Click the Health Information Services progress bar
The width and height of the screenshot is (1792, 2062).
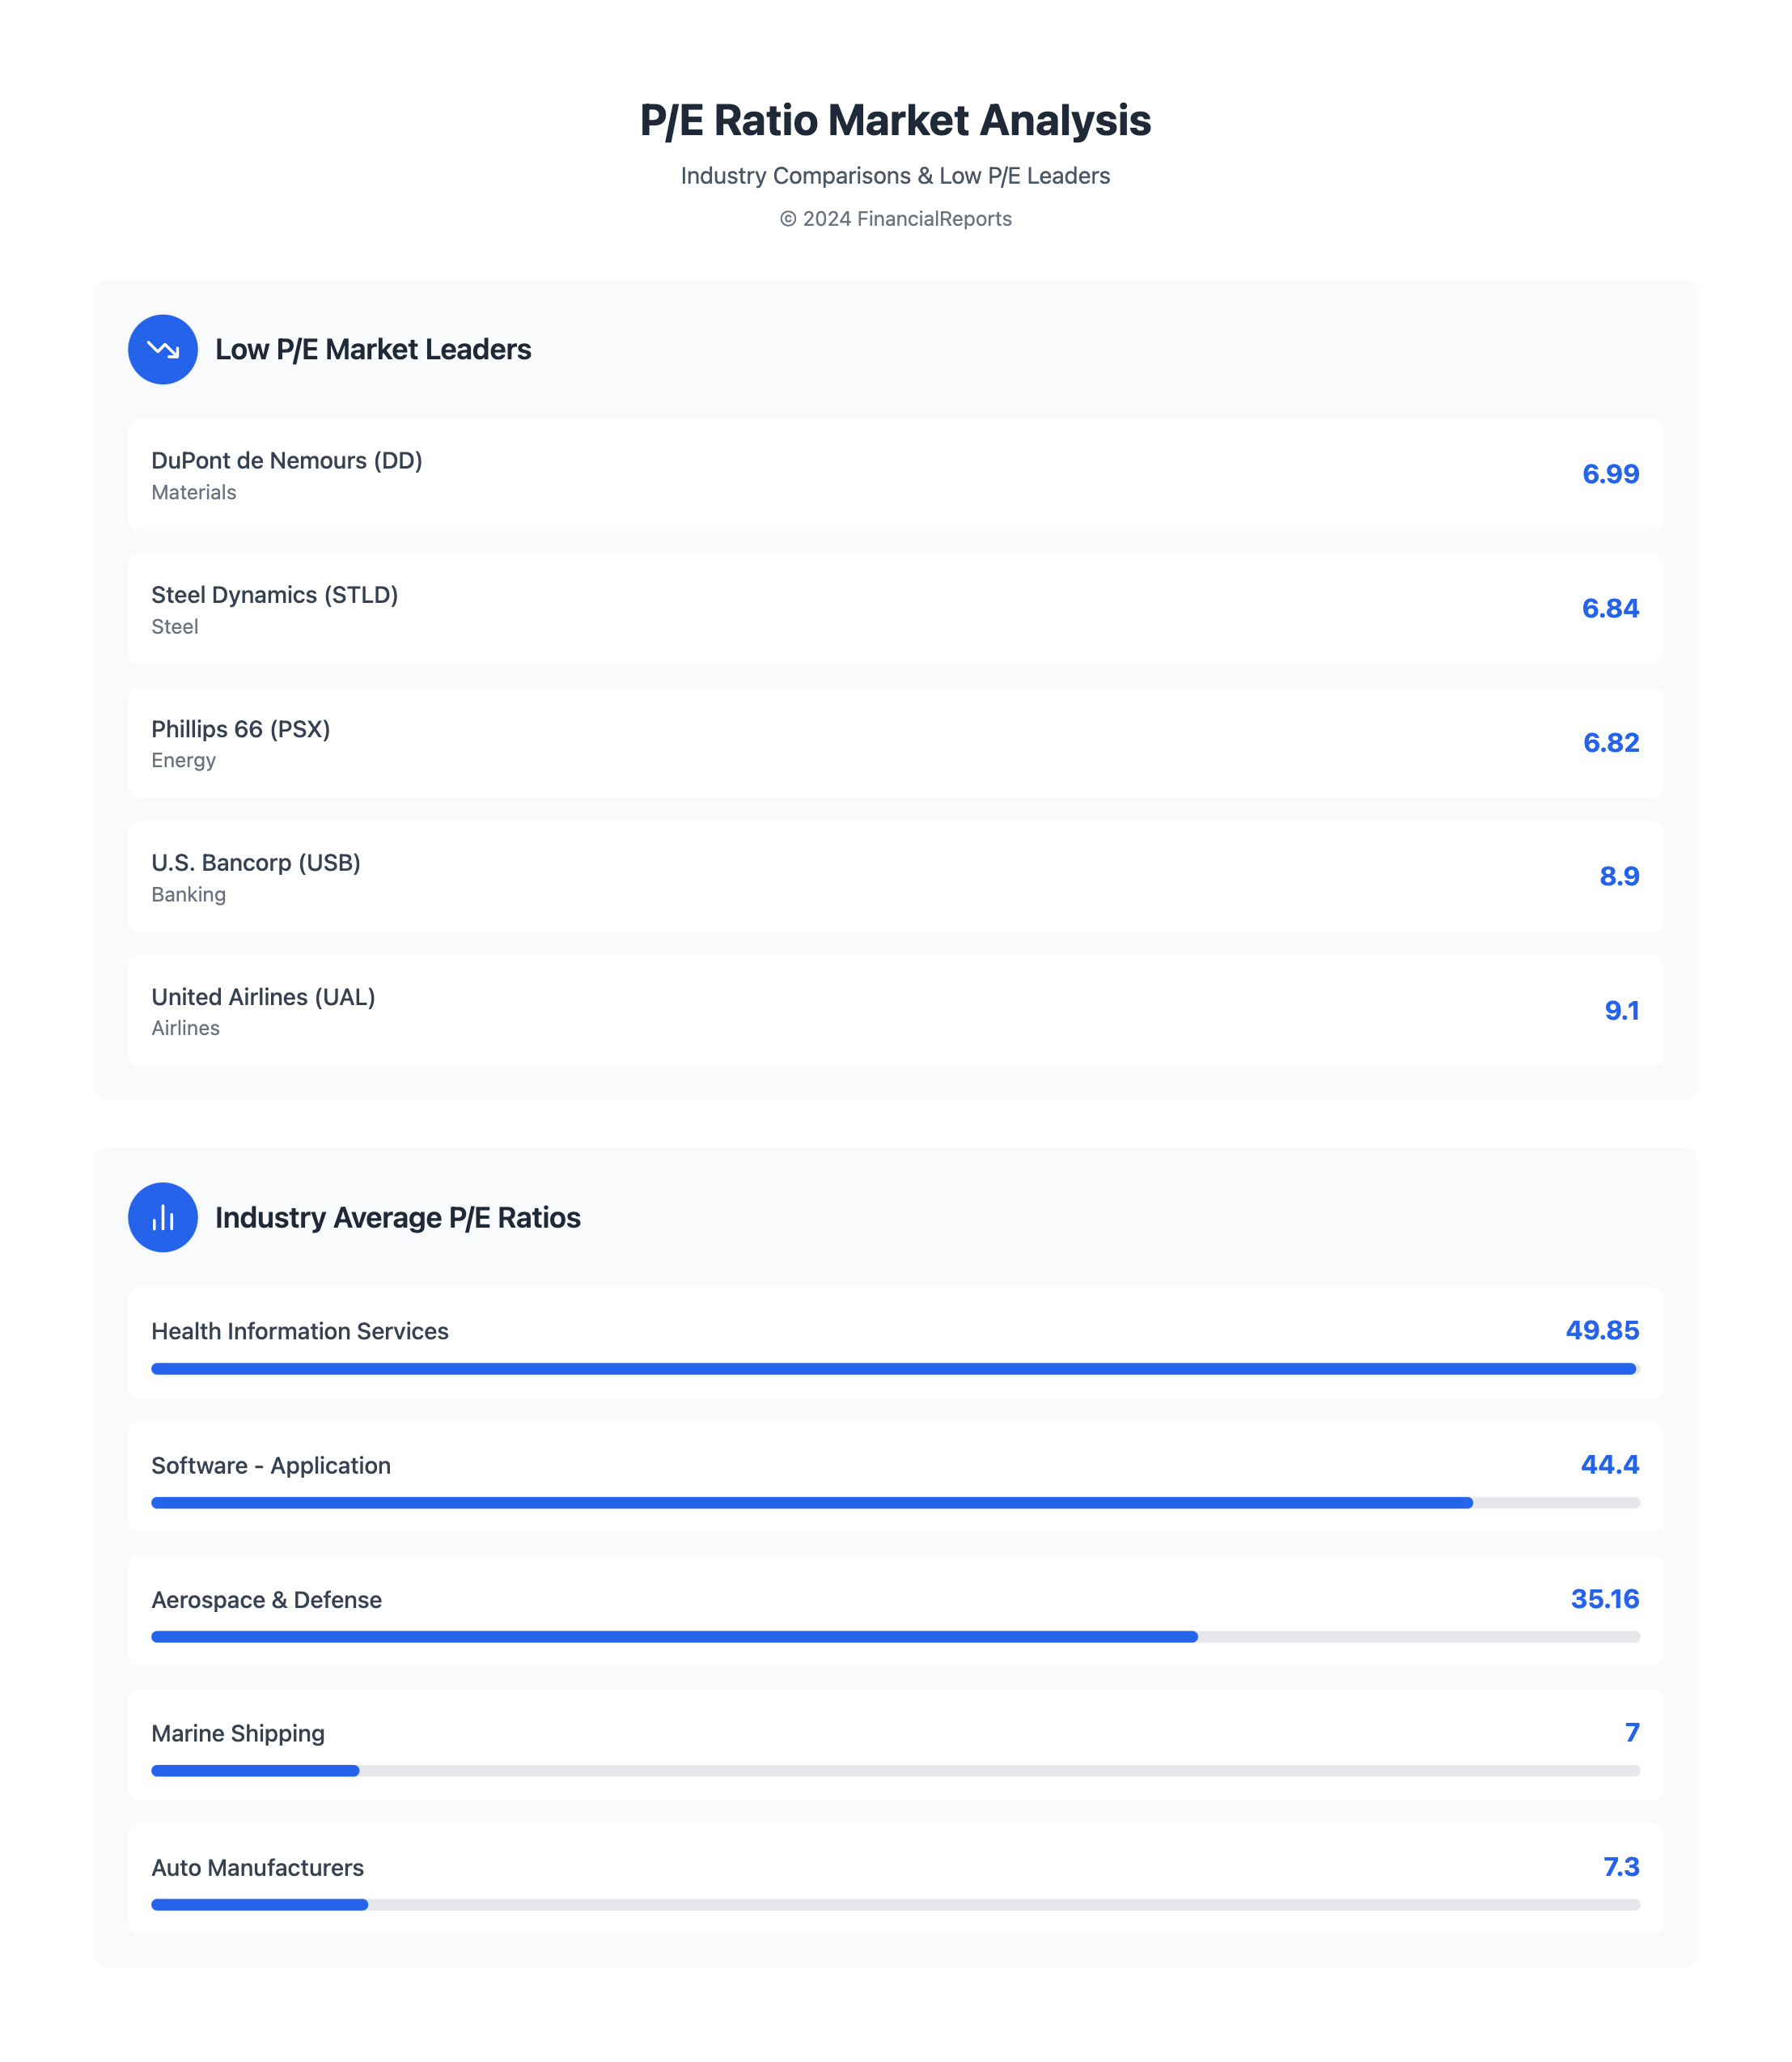(x=895, y=1368)
